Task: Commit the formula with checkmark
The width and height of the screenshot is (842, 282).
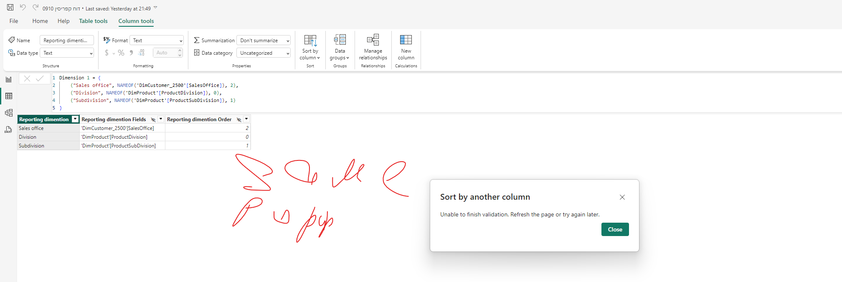Action: (40, 78)
